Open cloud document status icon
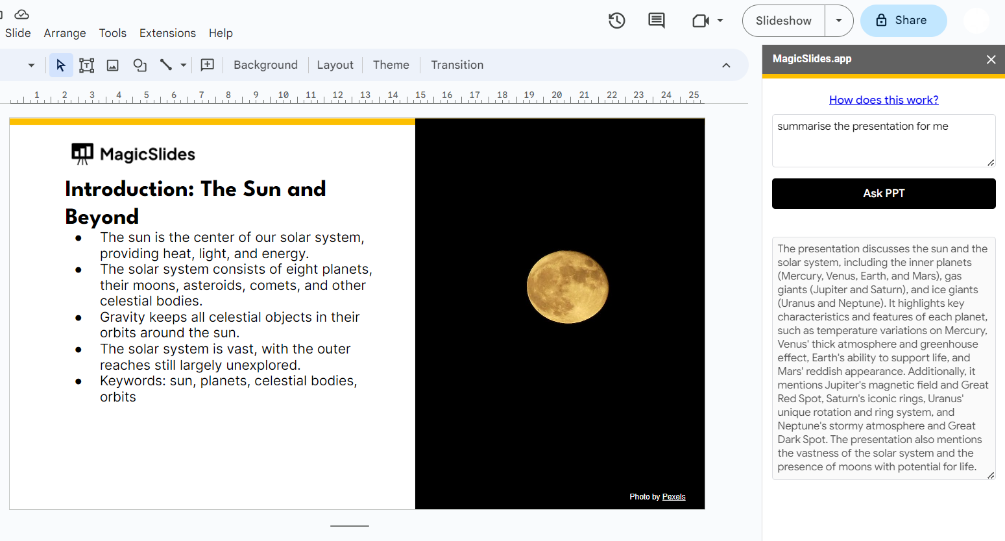 22,14
